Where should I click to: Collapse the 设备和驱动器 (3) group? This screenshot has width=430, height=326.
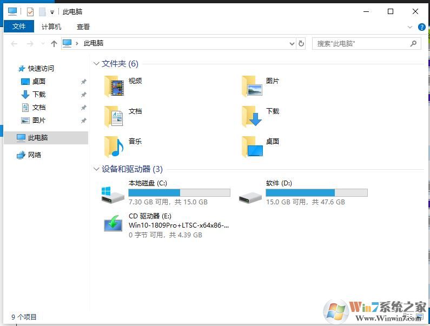(x=96, y=169)
